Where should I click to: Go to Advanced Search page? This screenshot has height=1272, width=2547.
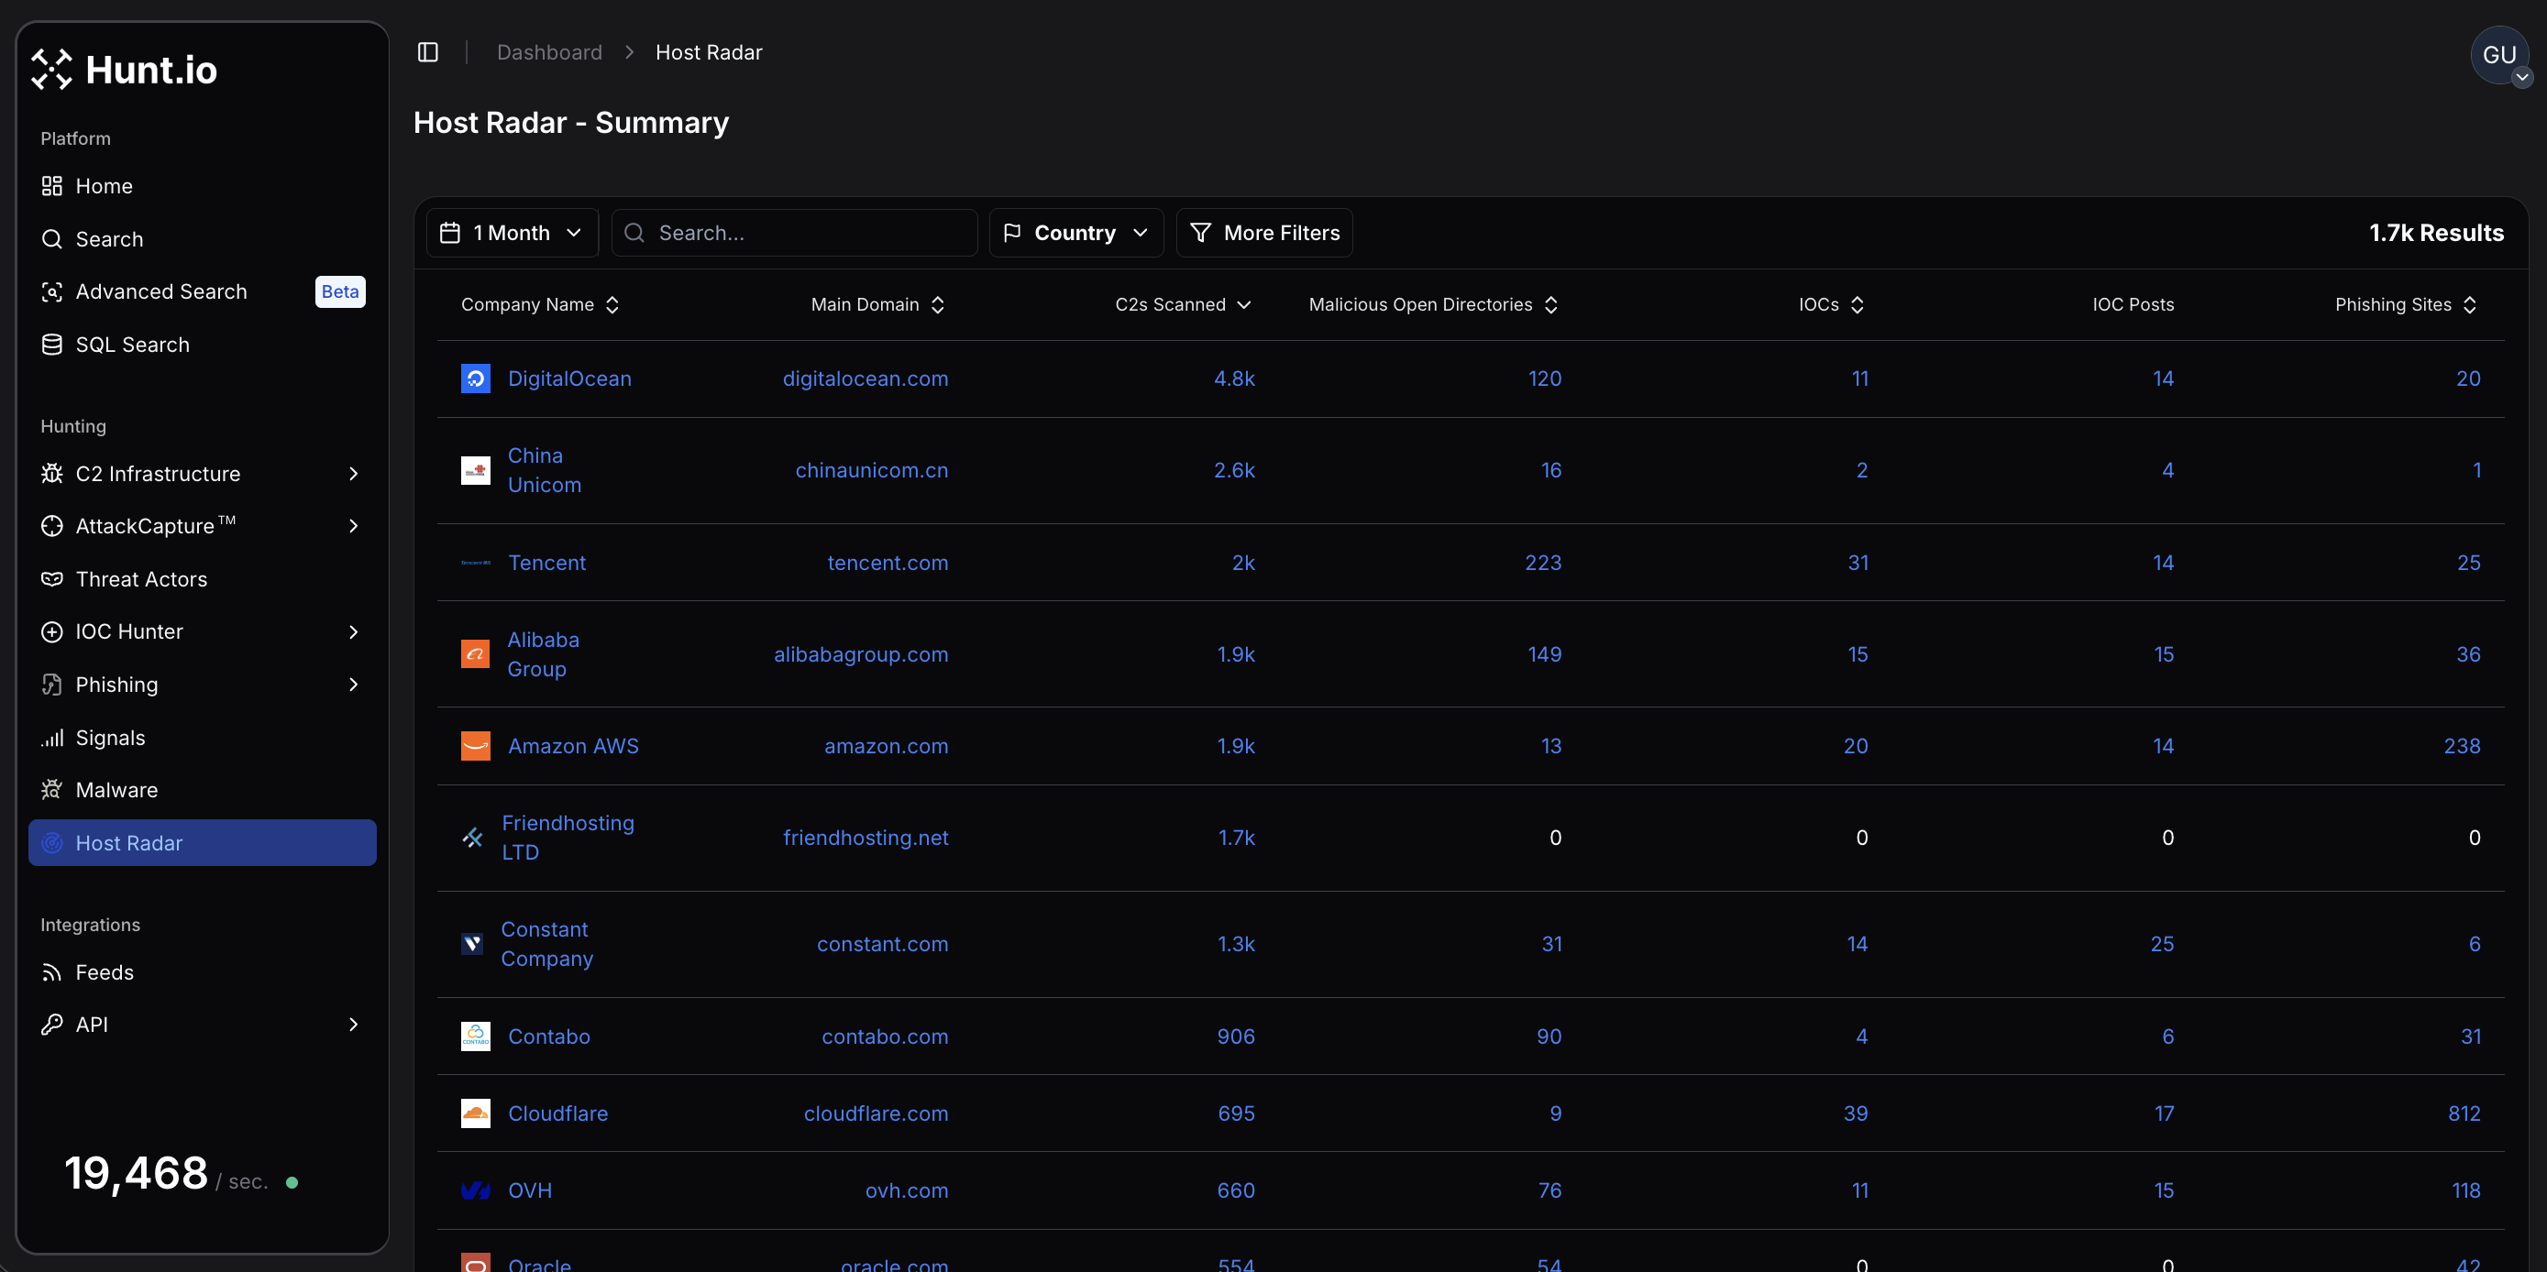[x=203, y=291]
